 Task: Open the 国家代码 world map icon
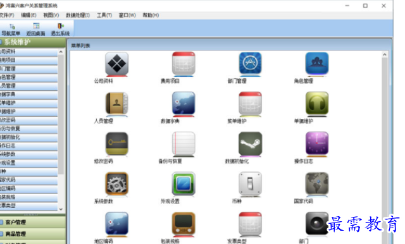point(317,184)
